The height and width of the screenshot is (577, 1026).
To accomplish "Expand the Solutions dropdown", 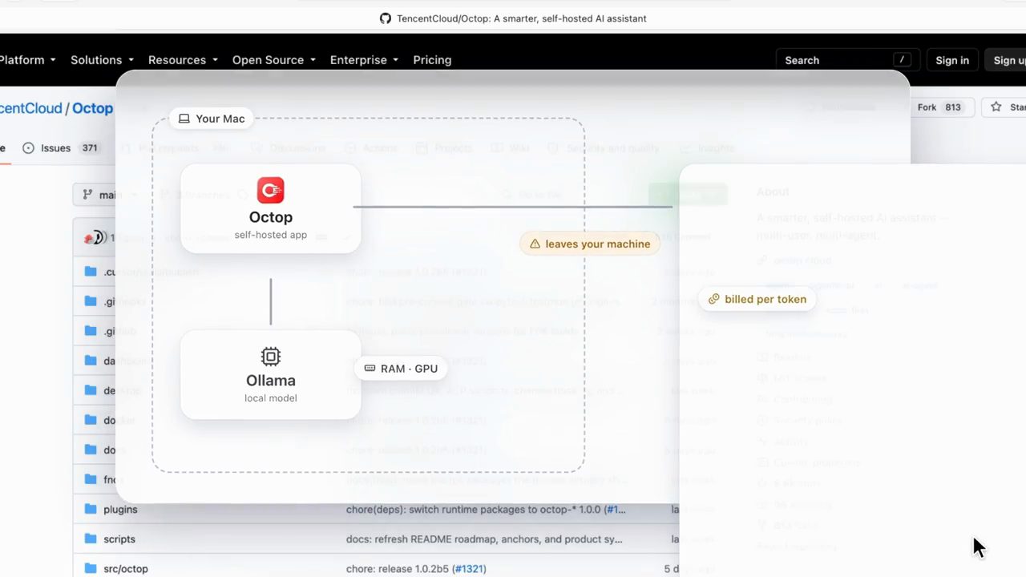I will click(x=102, y=60).
